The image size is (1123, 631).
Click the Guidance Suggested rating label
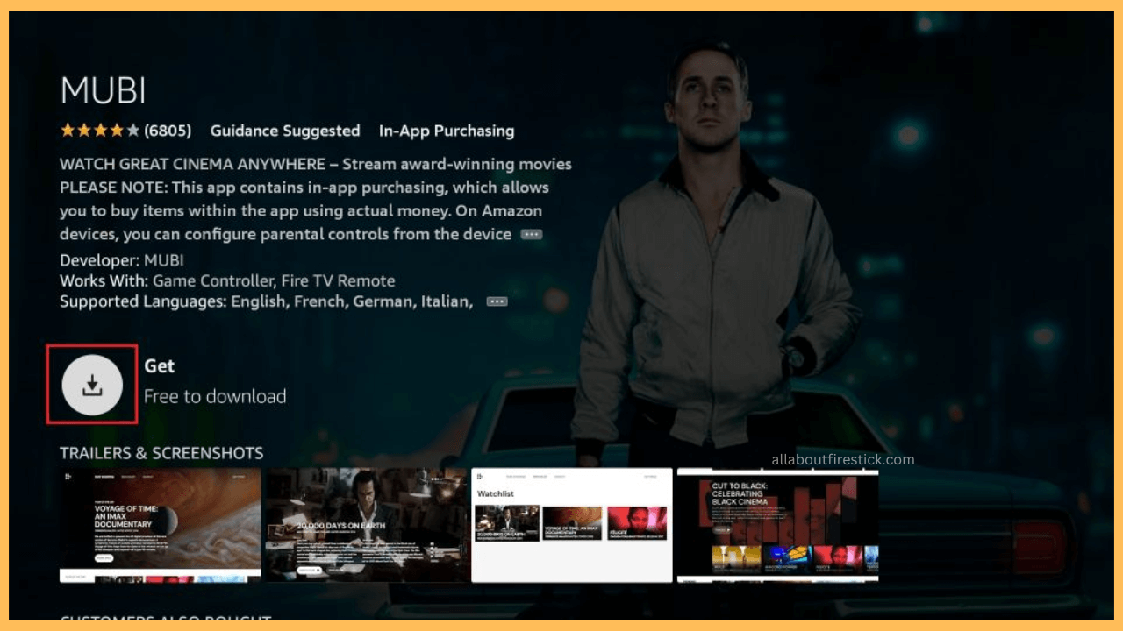[284, 131]
